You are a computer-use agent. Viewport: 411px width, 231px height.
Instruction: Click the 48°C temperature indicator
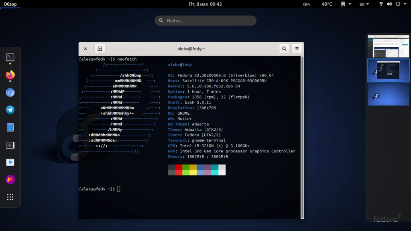(x=327, y=4)
